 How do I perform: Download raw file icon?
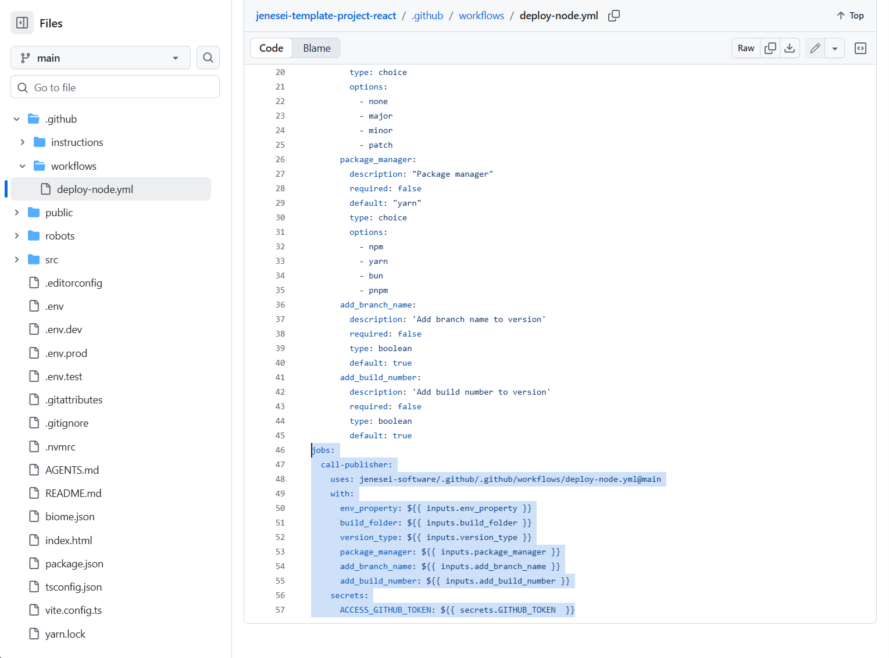[x=790, y=48]
